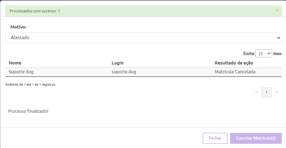Click the 'Processados com sucesso: 1' message
Screen dimensions: 286x148
pos(35,11)
